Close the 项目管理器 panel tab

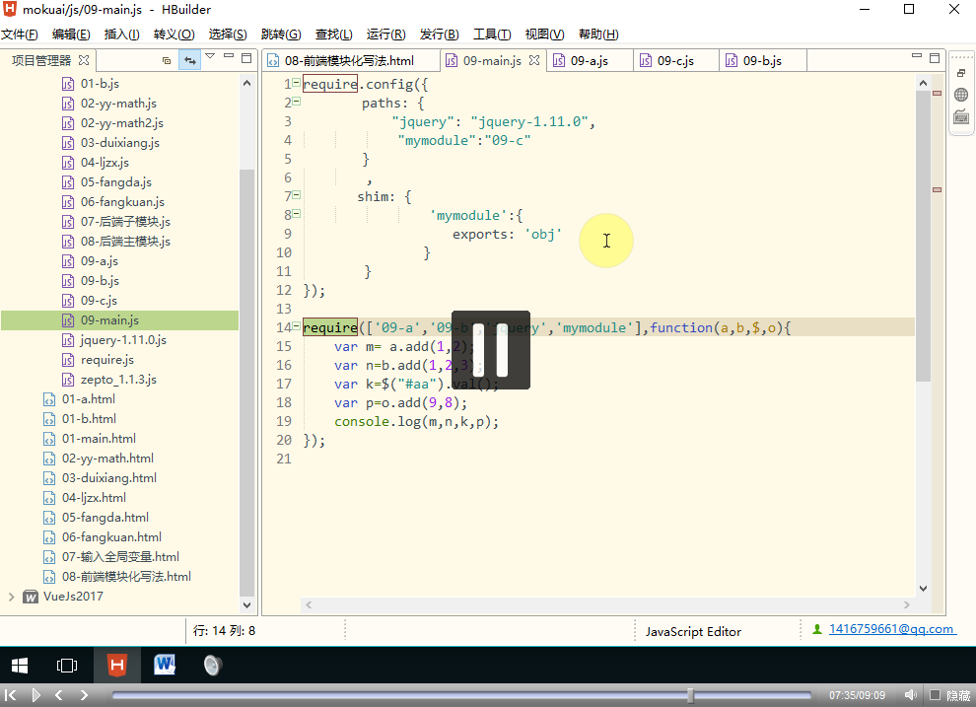(x=84, y=60)
